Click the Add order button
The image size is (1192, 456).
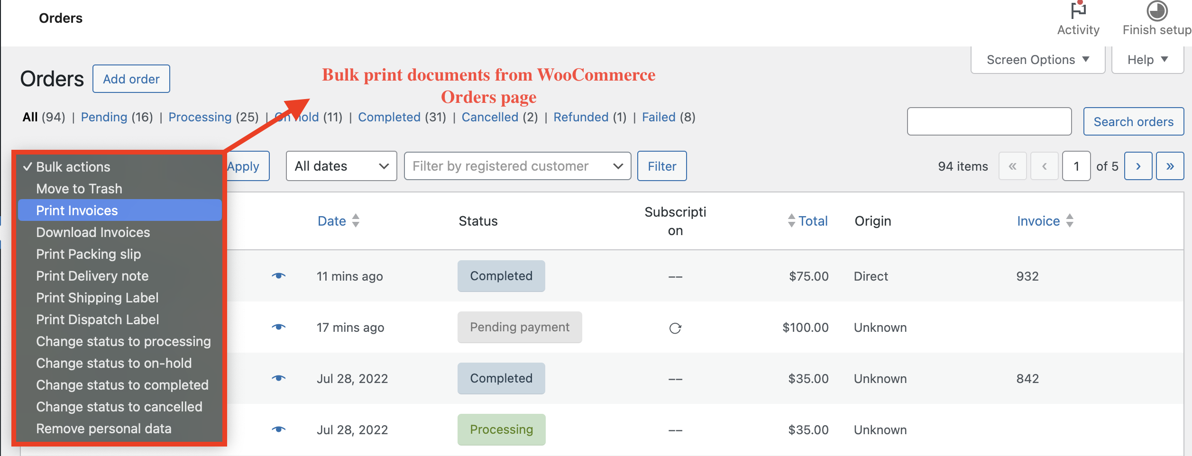131,79
